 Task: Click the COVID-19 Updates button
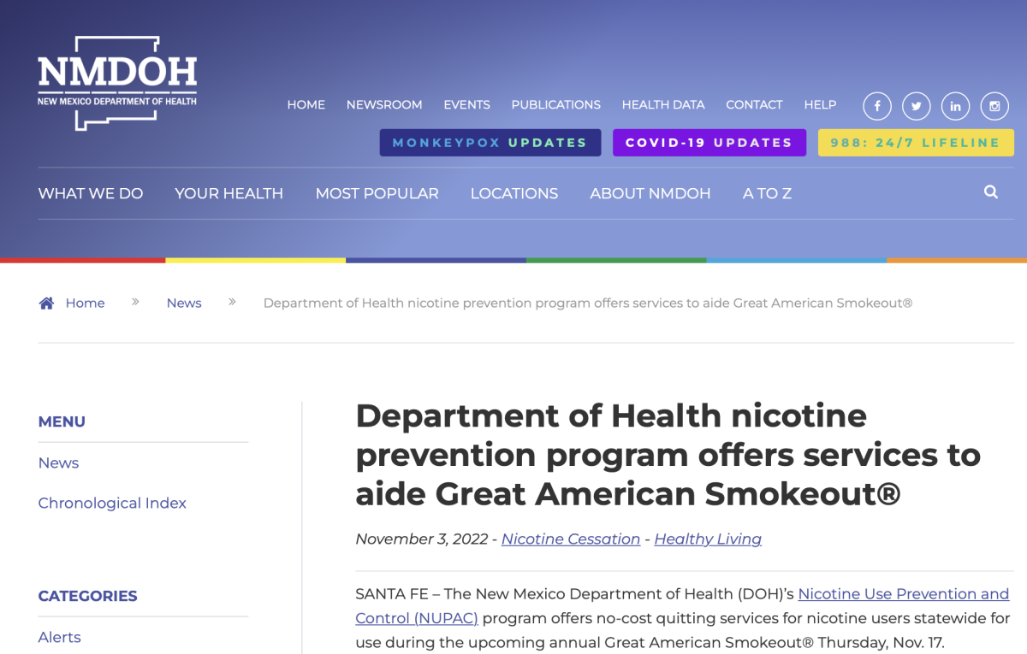click(709, 143)
